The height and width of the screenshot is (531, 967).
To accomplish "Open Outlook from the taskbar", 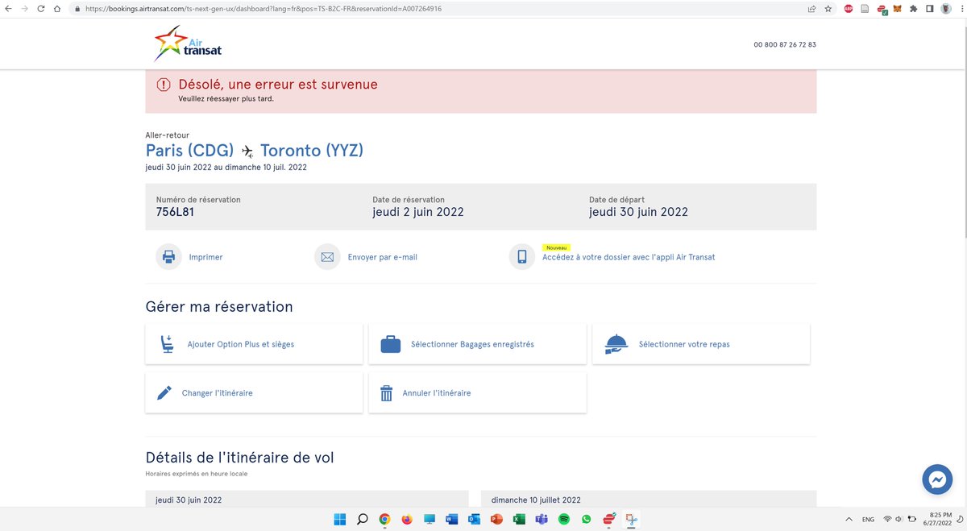I will pyautogui.click(x=474, y=520).
